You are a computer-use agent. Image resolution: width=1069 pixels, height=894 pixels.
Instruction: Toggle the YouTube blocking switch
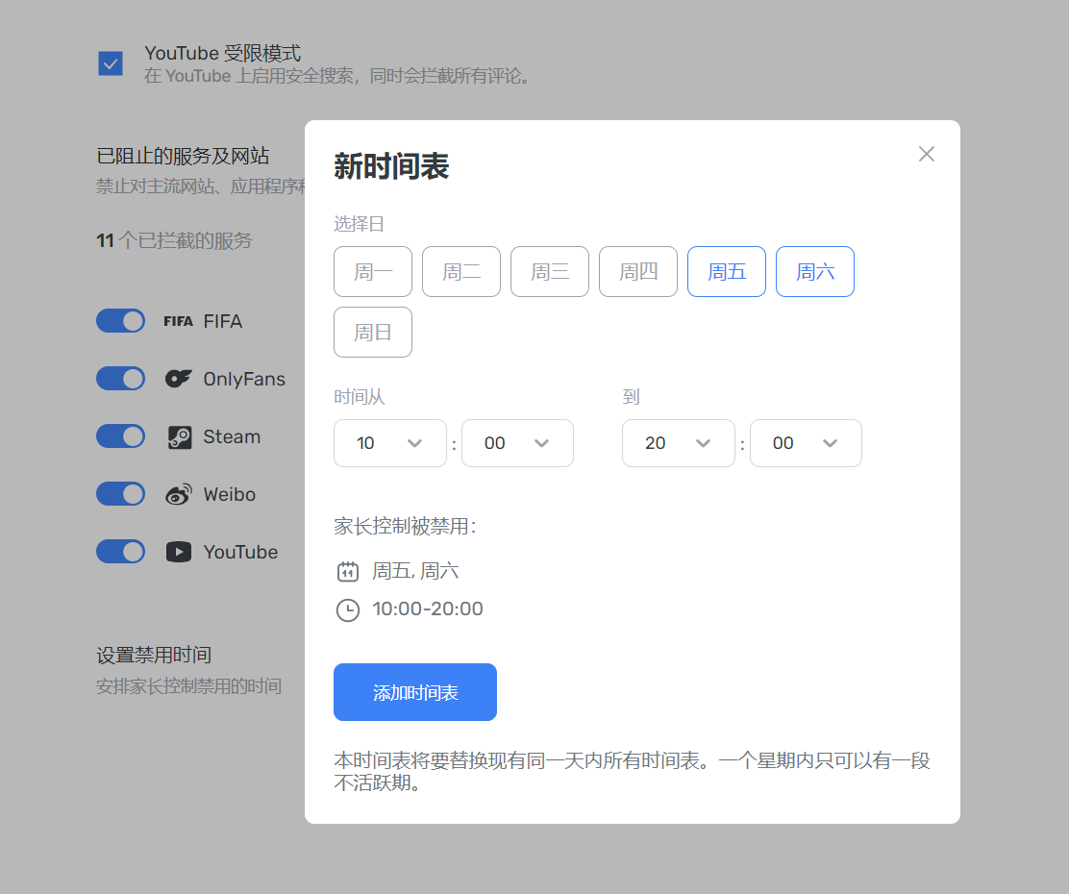(x=121, y=552)
